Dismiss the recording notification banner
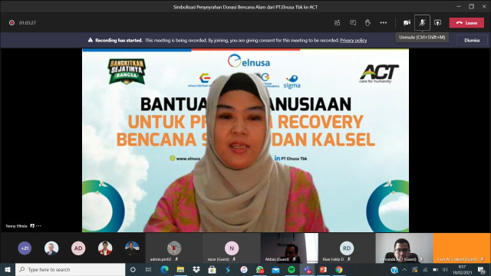 [472, 41]
